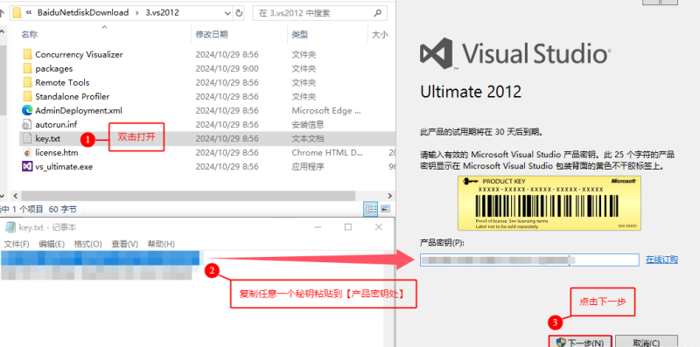
Task: Sort files by the 类型 column
Action: coord(300,34)
